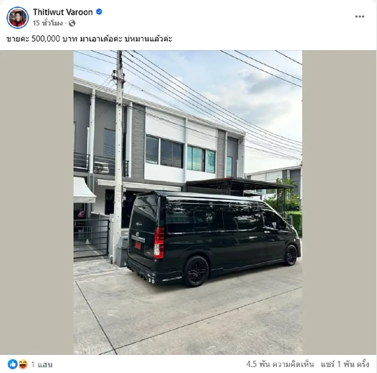377x373 pixels.
Task: Click the townhouse's upper floor windows
Action: click(180, 154)
